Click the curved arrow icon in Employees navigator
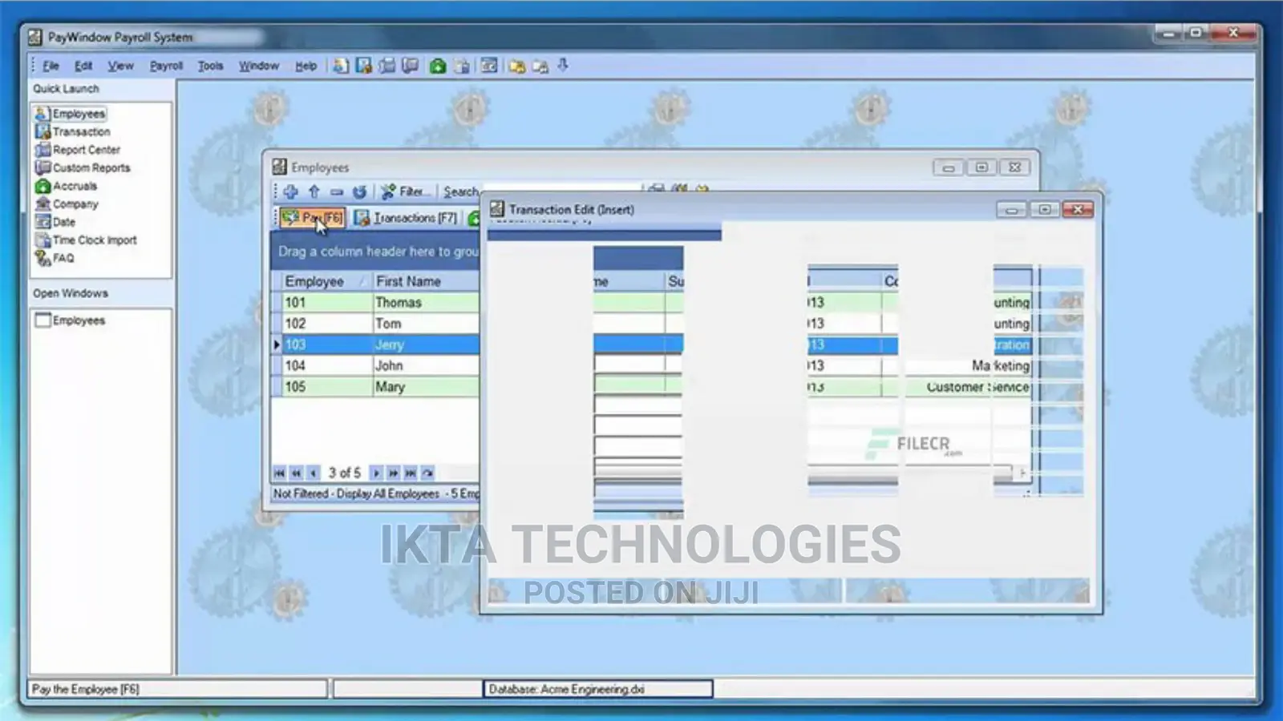 click(427, 473)
